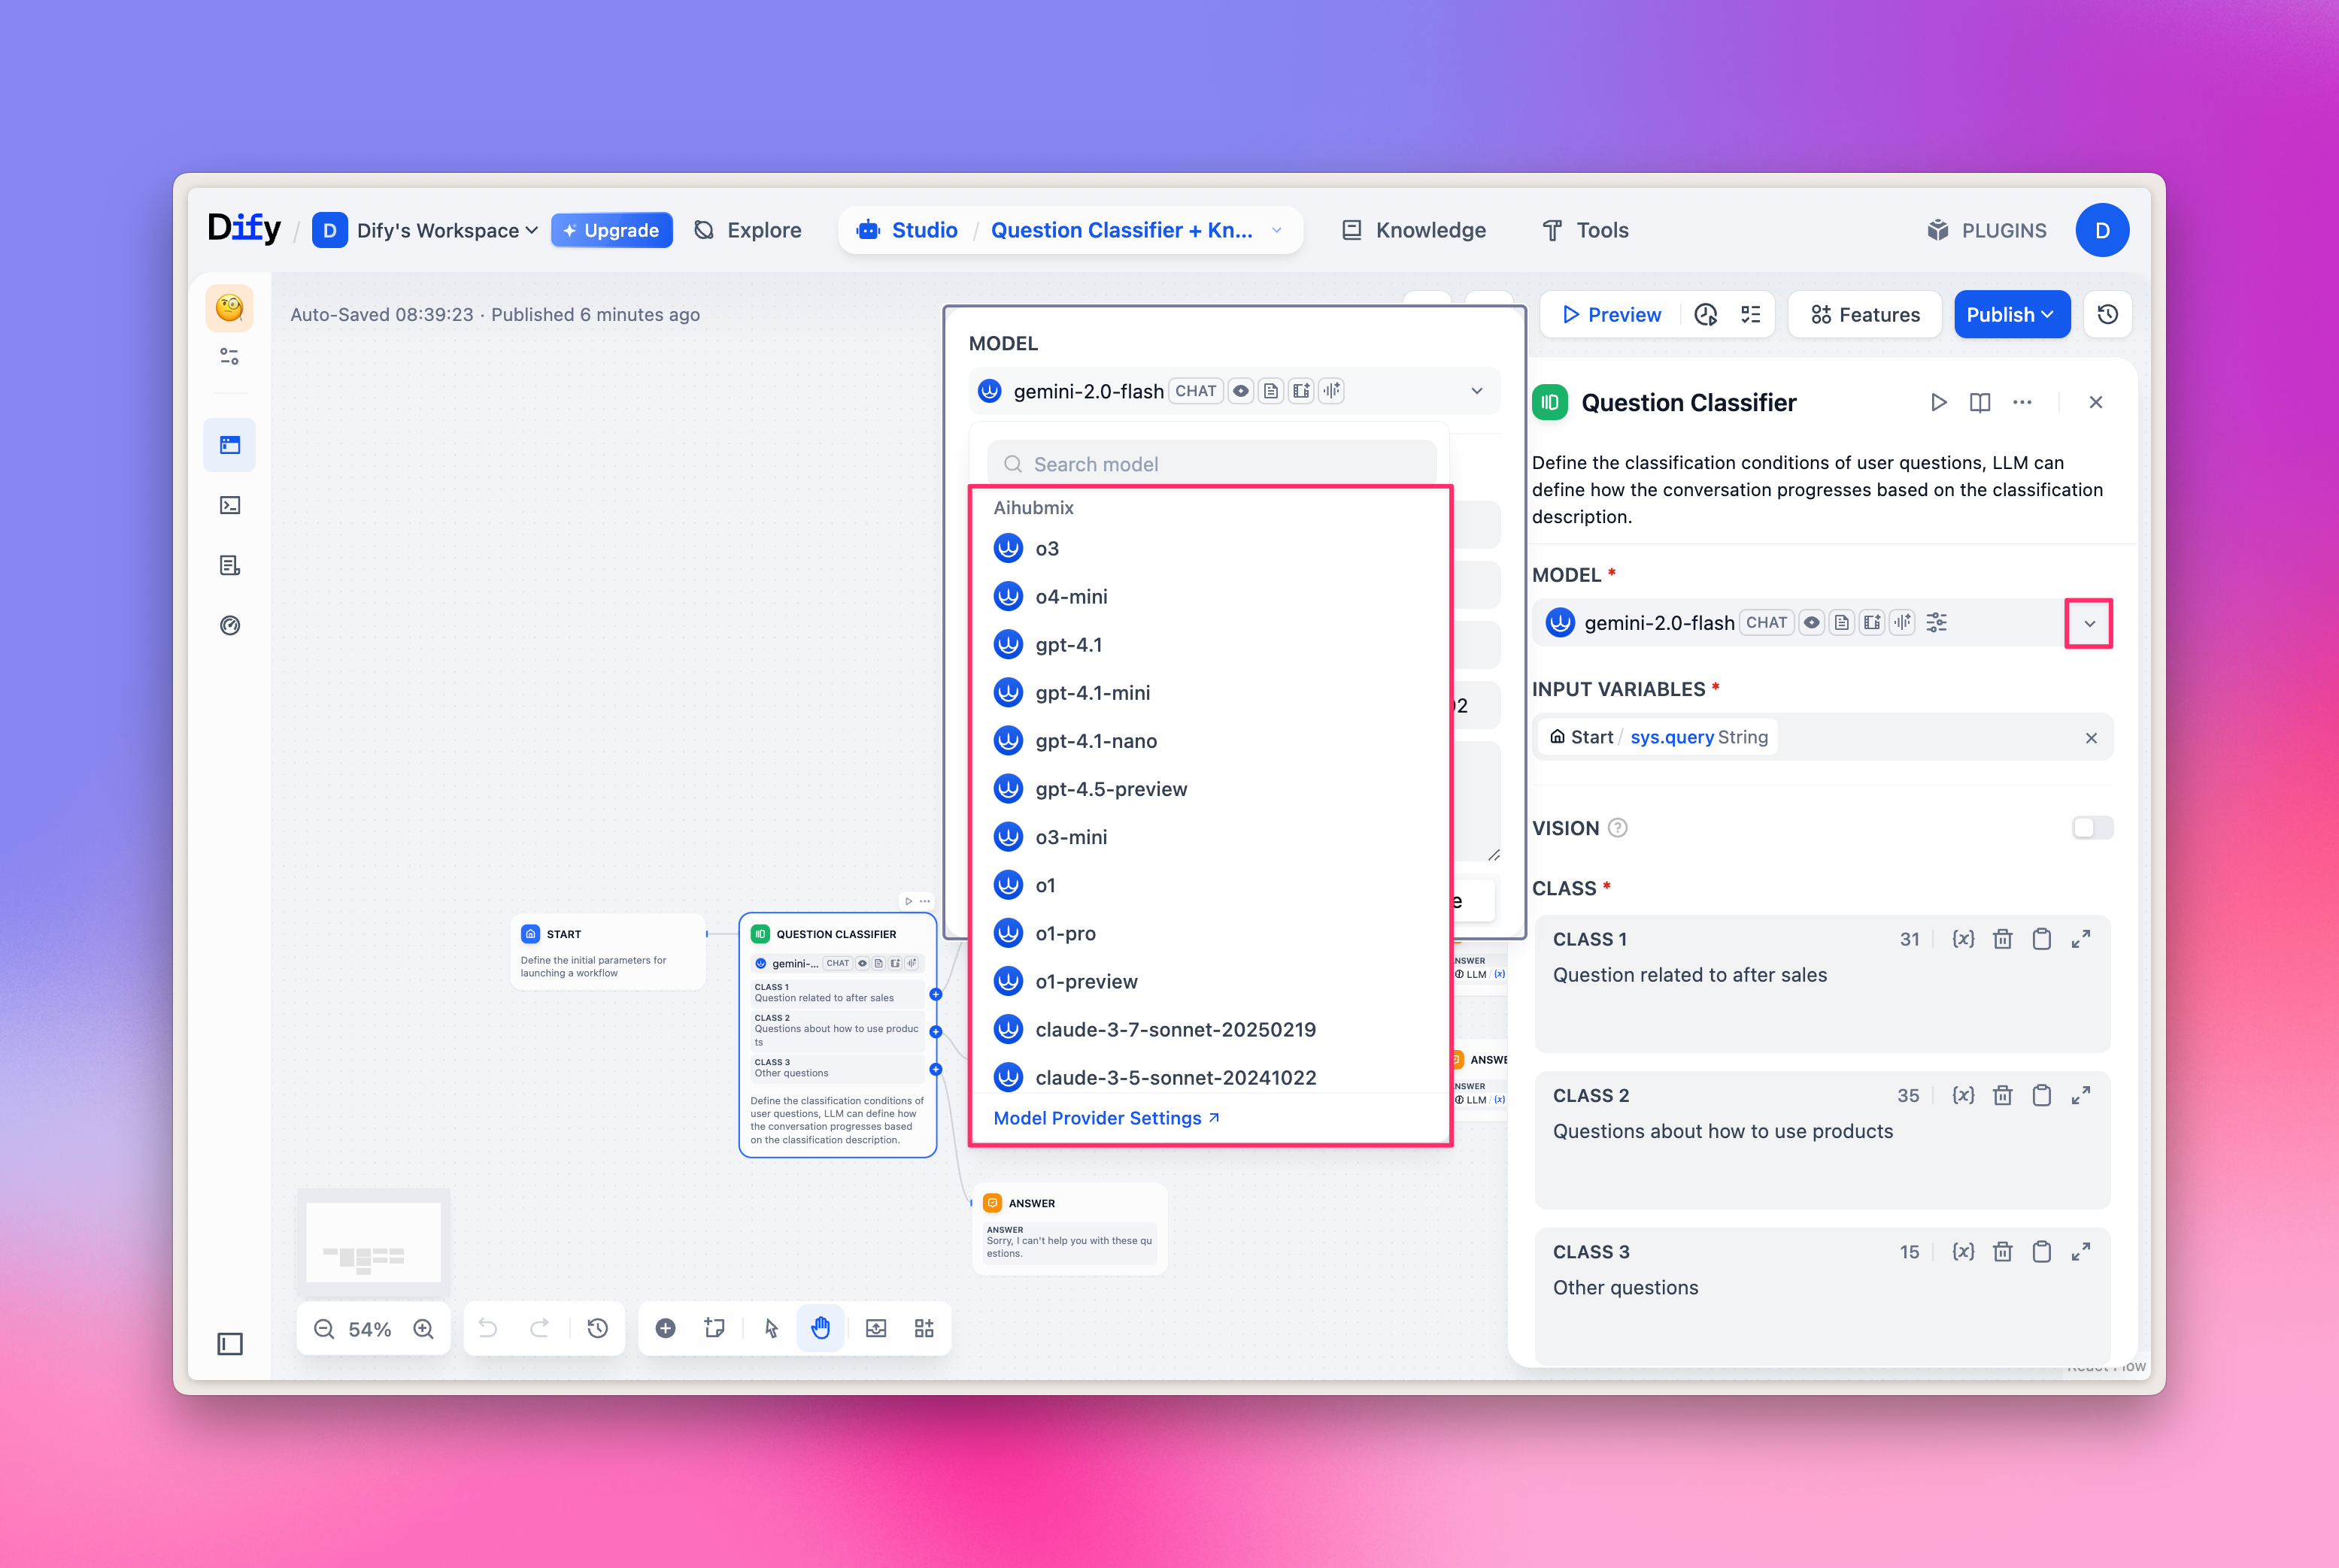
Task: Choose gpt-4.1-mini from model list
Action: tap(1093, 693)
